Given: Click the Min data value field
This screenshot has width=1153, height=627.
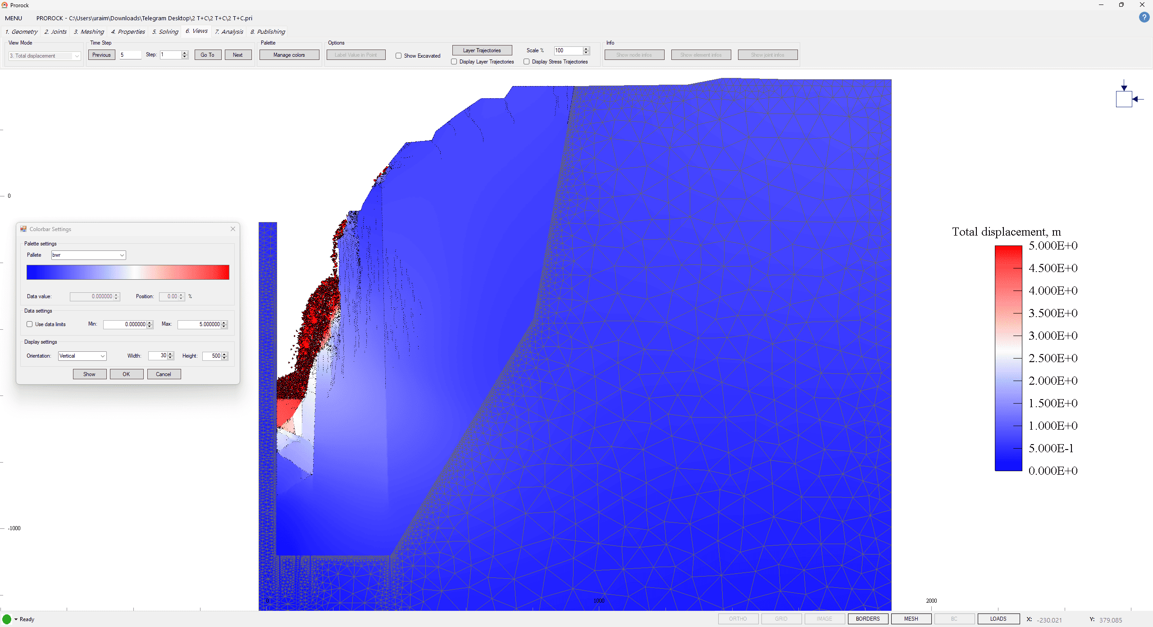Looking at the screenshot, I should 125,324.
